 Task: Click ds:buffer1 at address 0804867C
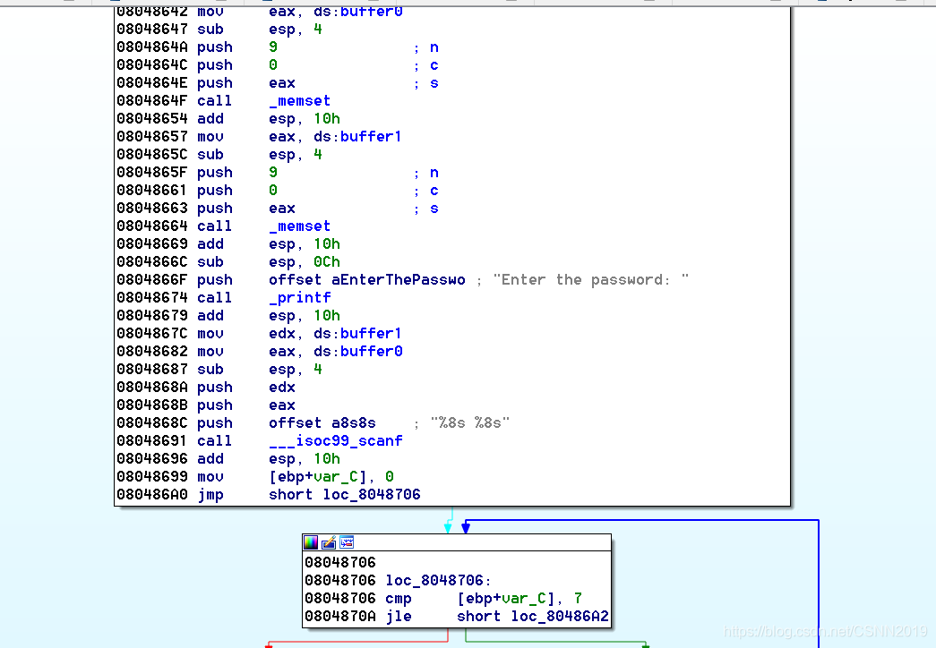click(357, 334)
